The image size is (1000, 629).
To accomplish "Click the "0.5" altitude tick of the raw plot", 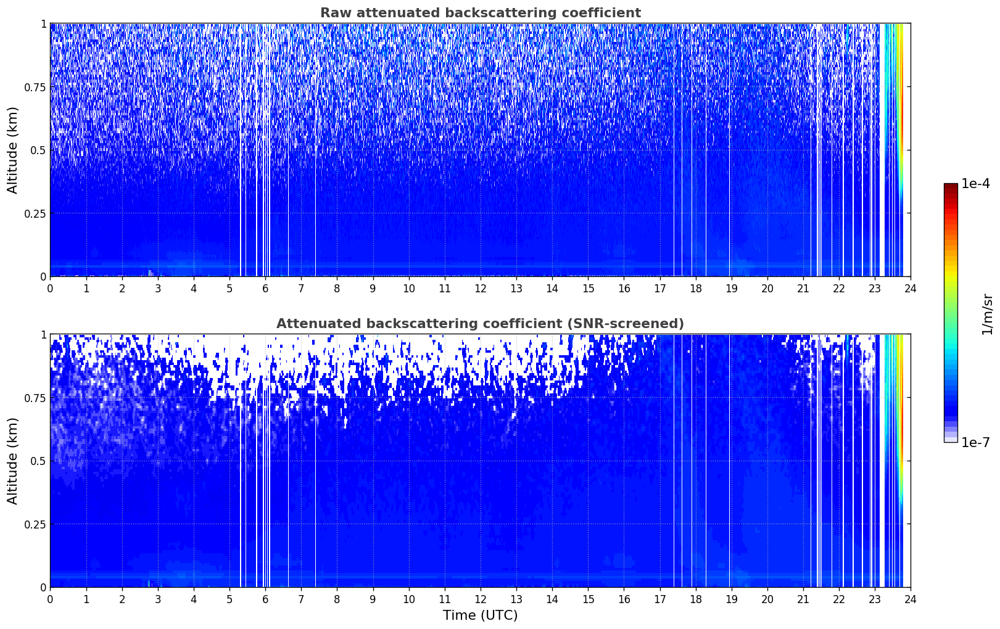I will pos(38,150).
